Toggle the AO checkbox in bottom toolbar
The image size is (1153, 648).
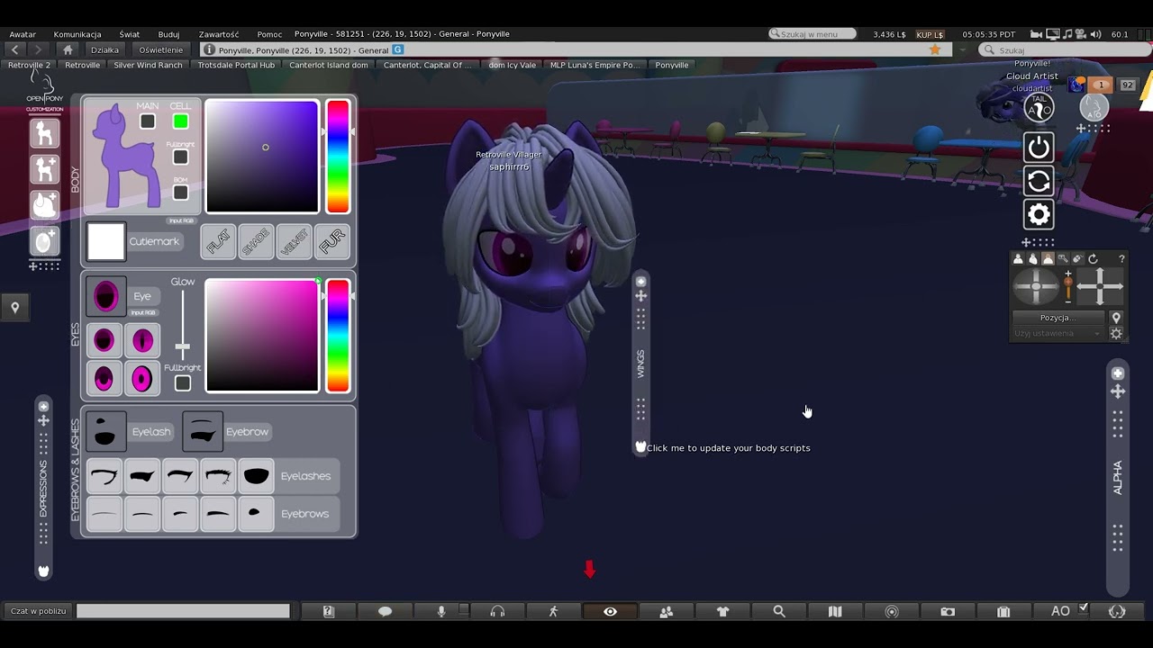tap(1084, 608)
